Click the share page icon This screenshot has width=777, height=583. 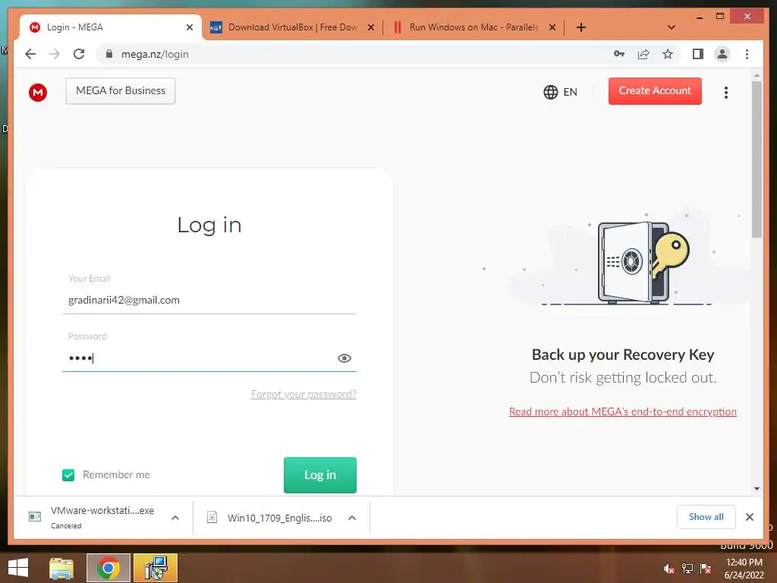tap(643, 54)
